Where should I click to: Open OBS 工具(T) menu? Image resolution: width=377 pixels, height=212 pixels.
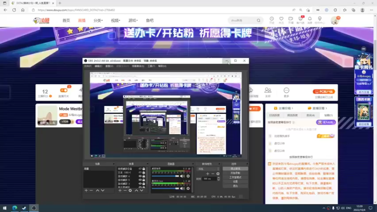point(151,66)
